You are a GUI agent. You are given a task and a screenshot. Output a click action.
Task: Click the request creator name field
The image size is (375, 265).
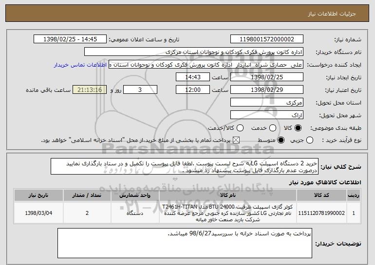(206, 65)
